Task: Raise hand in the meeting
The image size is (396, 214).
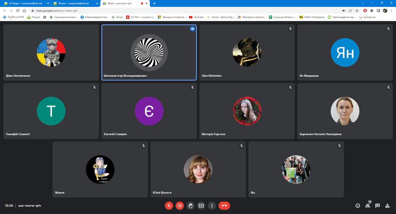Action: [190, 206]
